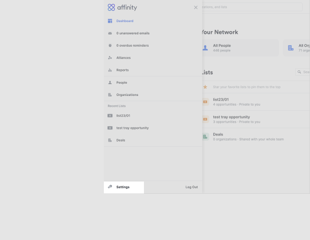Open list23/01 from Recent Lists
Screen dimensions: 310x240
123,116
